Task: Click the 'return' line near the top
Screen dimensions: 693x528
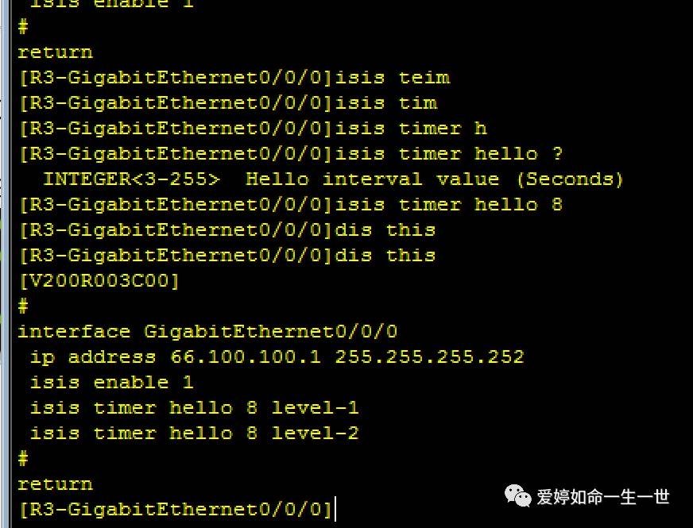Action: click(55, 52)
